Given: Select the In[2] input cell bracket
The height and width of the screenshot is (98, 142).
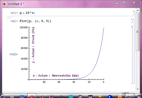Looking at the screenshot, I should click(x=132, y=21).
